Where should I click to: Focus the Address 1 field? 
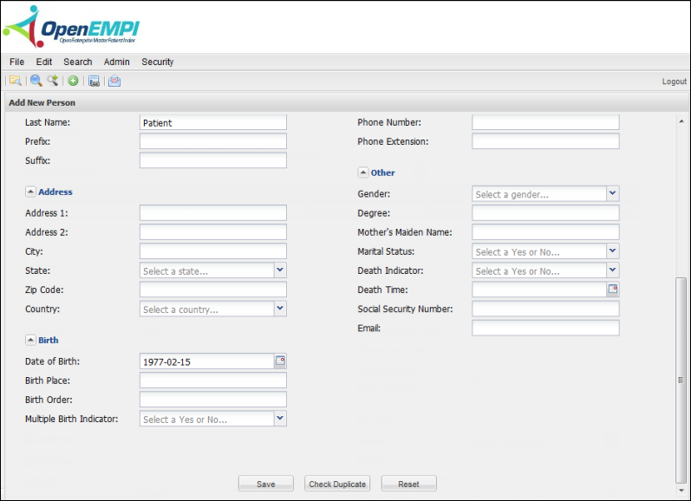(213, 213)
